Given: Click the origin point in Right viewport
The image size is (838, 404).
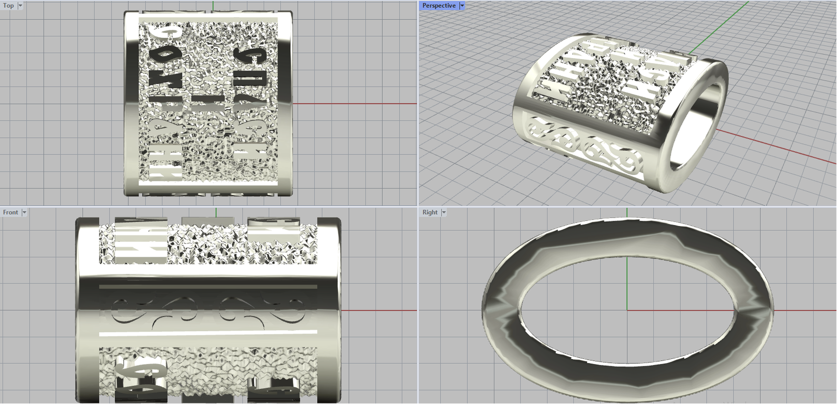Looking at the screenshot, I should pos(627,310).
